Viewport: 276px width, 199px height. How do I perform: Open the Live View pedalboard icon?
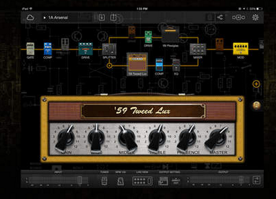[x=142, y=181]
